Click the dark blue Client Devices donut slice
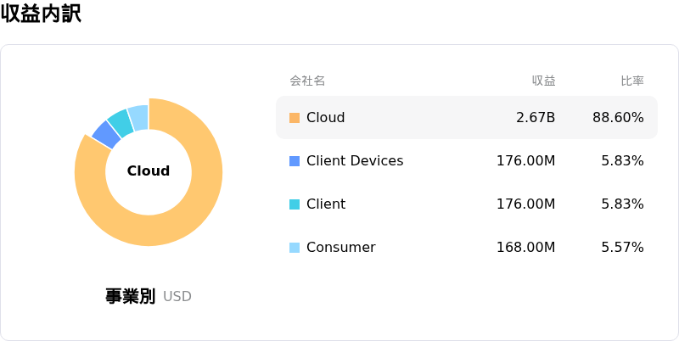The image size is (679, 341). (x=107, y=134)
